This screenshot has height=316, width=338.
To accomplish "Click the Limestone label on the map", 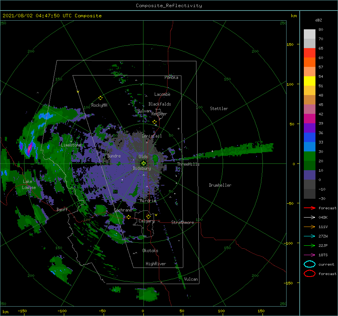I will [x=71, y=145].
